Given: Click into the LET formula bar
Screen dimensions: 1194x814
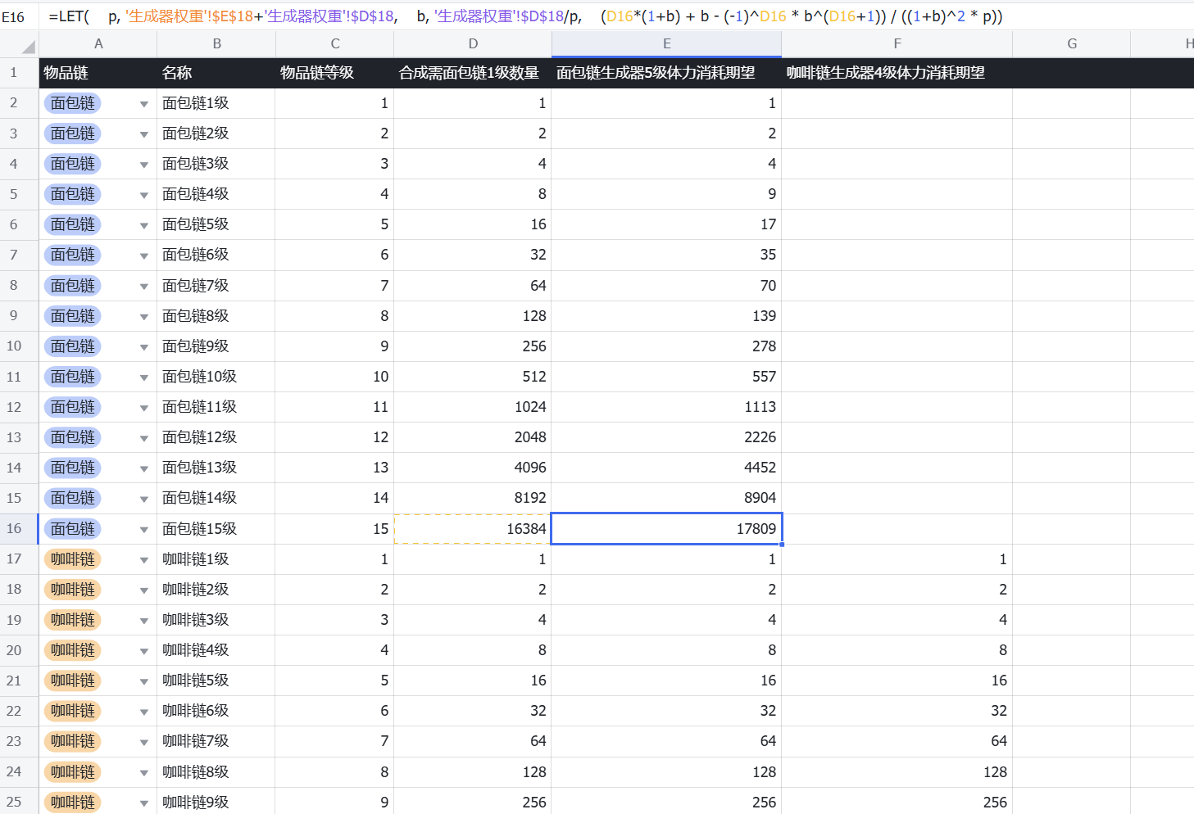Looking at the screenshot, I should click(x=615, y=16).
